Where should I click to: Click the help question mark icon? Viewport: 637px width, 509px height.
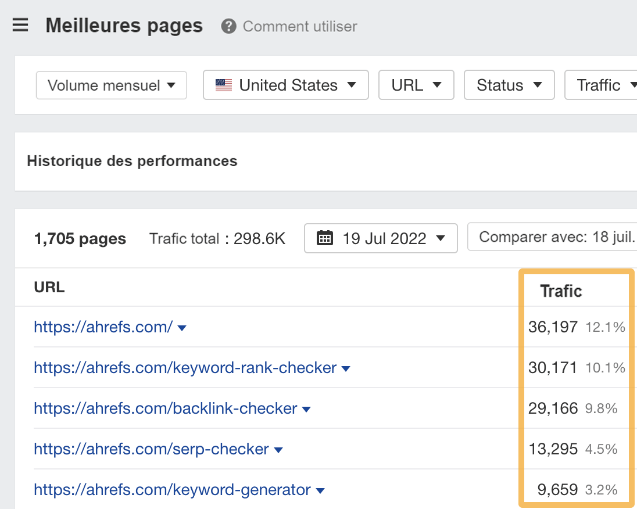click(229, 26)
